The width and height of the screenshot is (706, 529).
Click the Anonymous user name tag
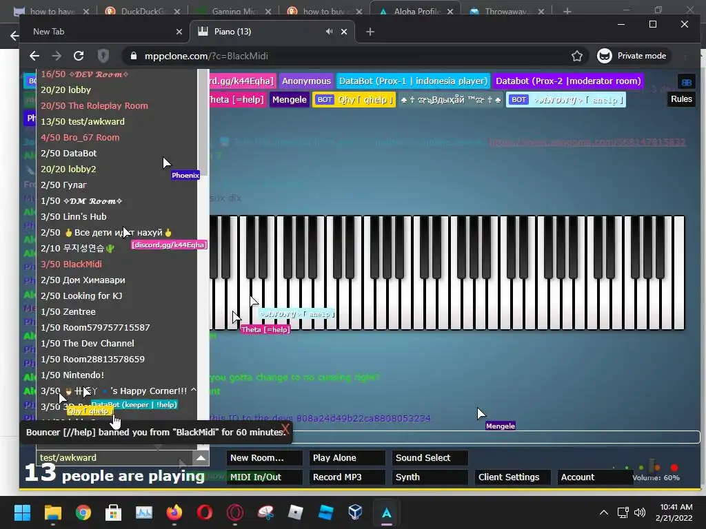tap(306, 81)
